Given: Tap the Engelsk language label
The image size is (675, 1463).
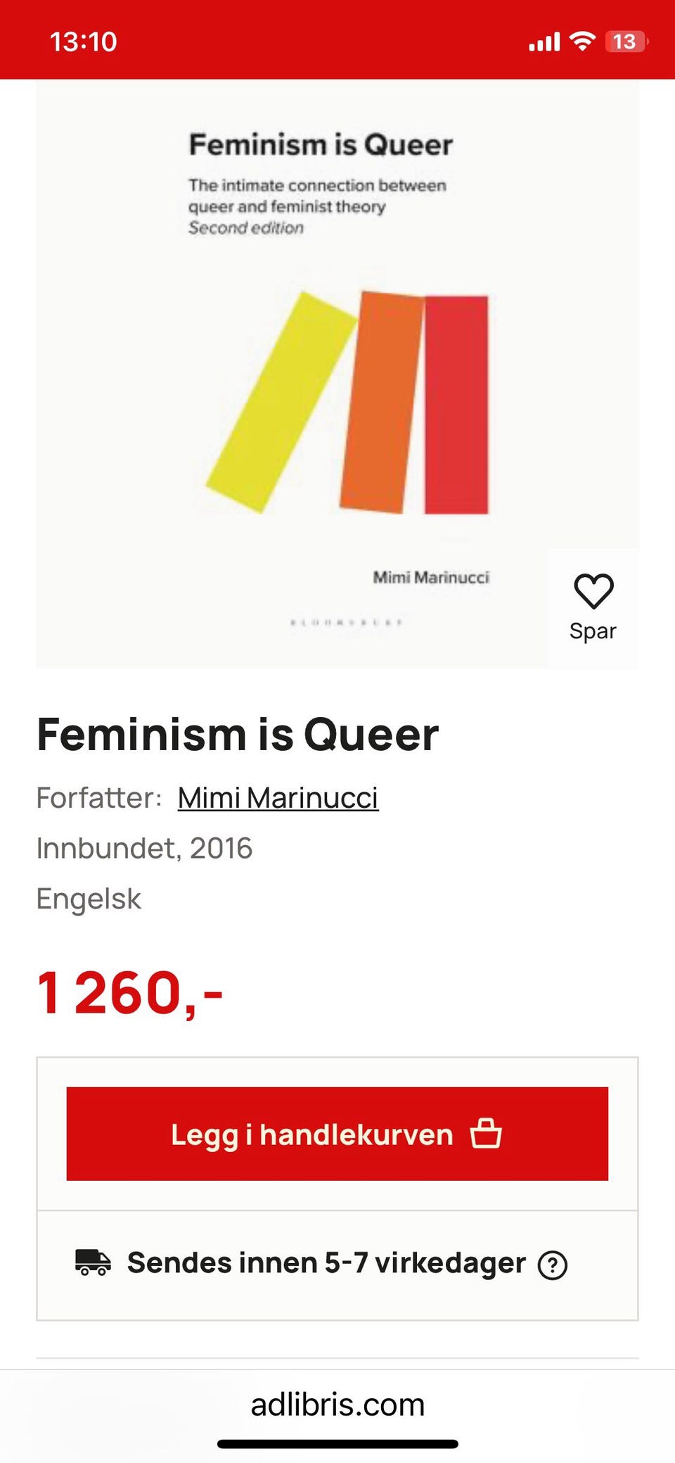Looking at the screenshot, I should (89, 899).
